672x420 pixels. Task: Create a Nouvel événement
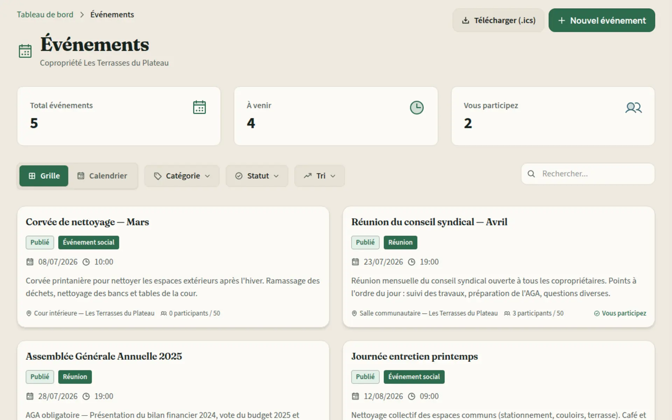click(602, 20)
